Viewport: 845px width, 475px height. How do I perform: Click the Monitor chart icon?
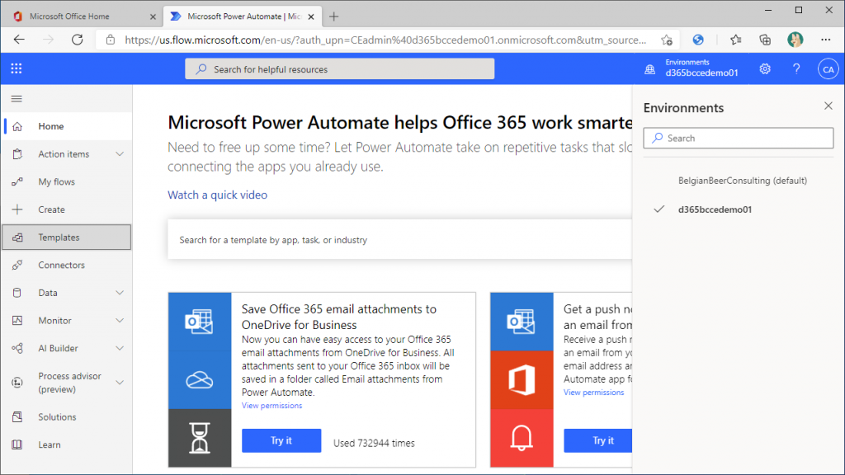(17, 321)
